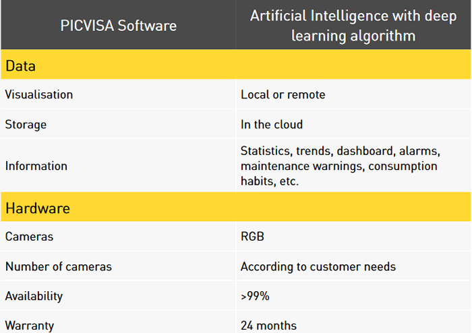Select the Number of cameras label
The image size is (472, 333).
(59, 267)
